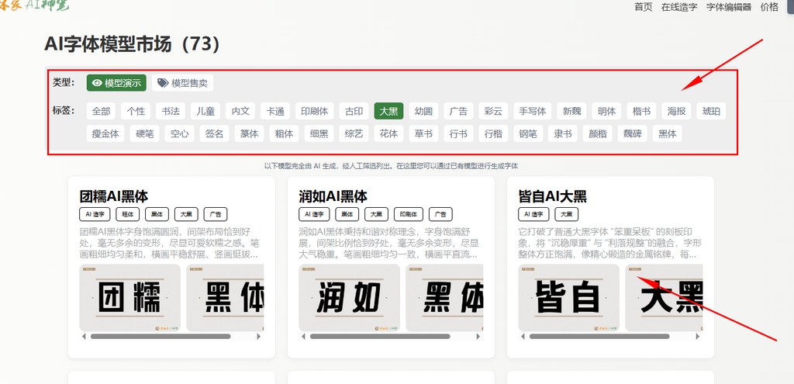Viewport: 794px width, 384px height.
Task: Open 字体编辑器 in the top navigation
Action: pyautogui.click(x=729, y=7)
